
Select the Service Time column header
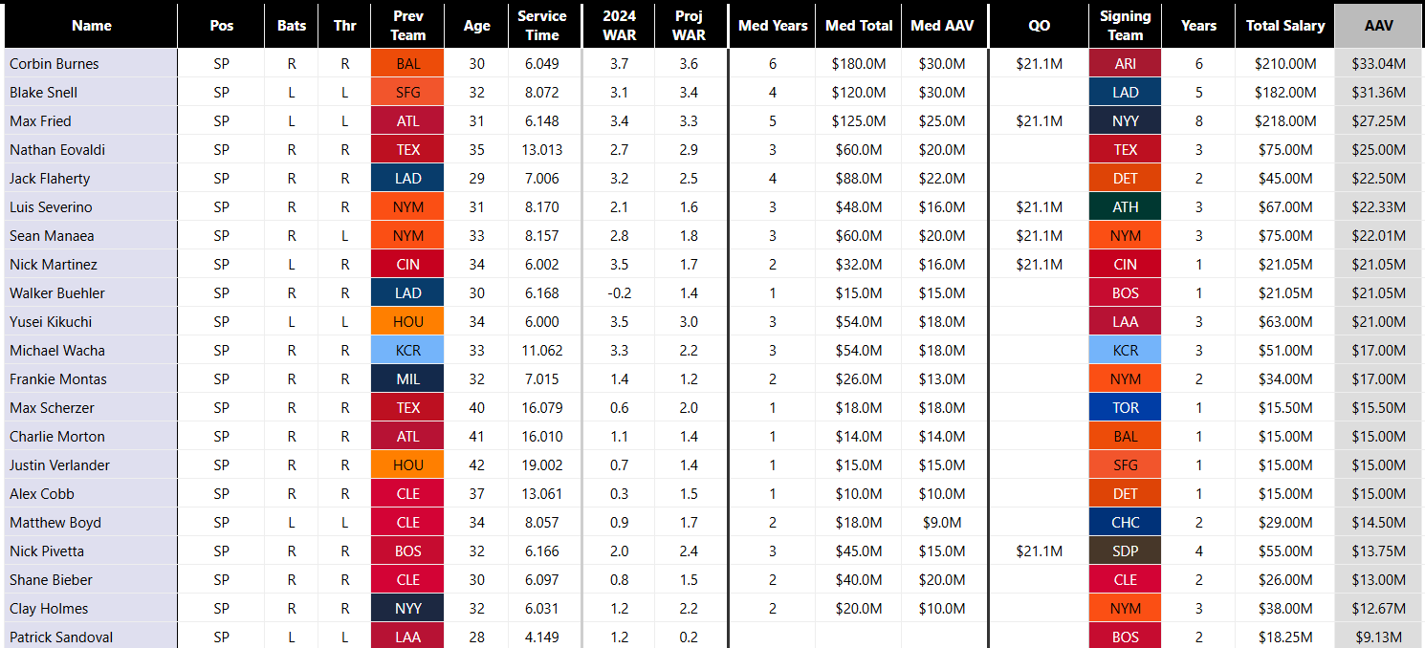tap(542, 26)
